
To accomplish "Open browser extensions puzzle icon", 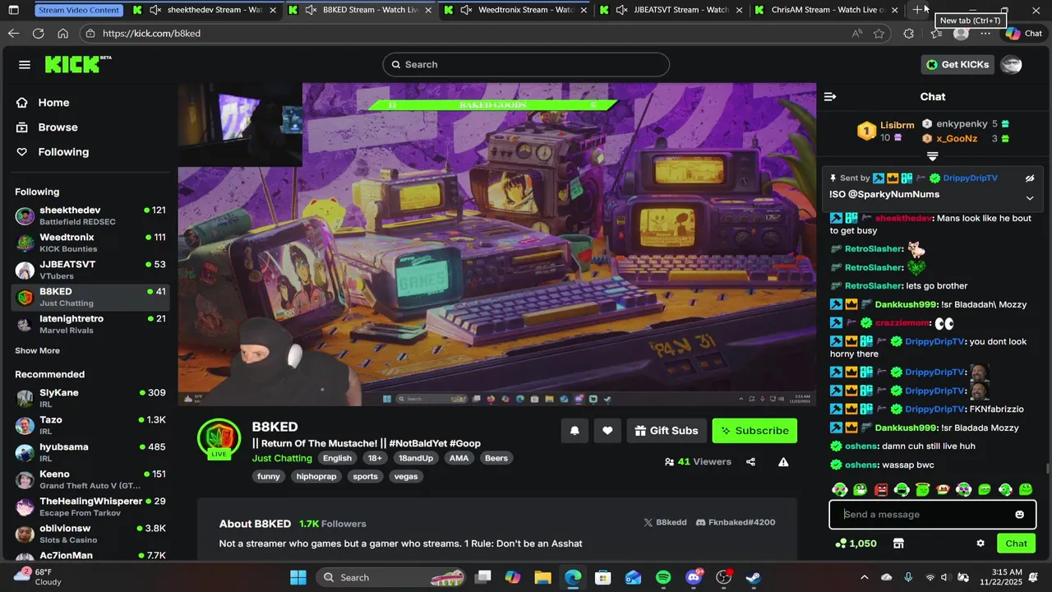I will (908, 34).
